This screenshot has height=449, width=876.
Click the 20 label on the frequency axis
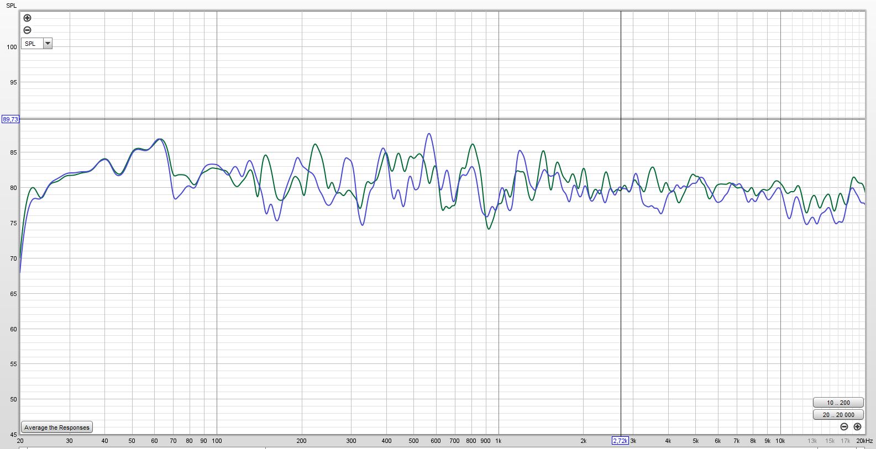[20, 441]
